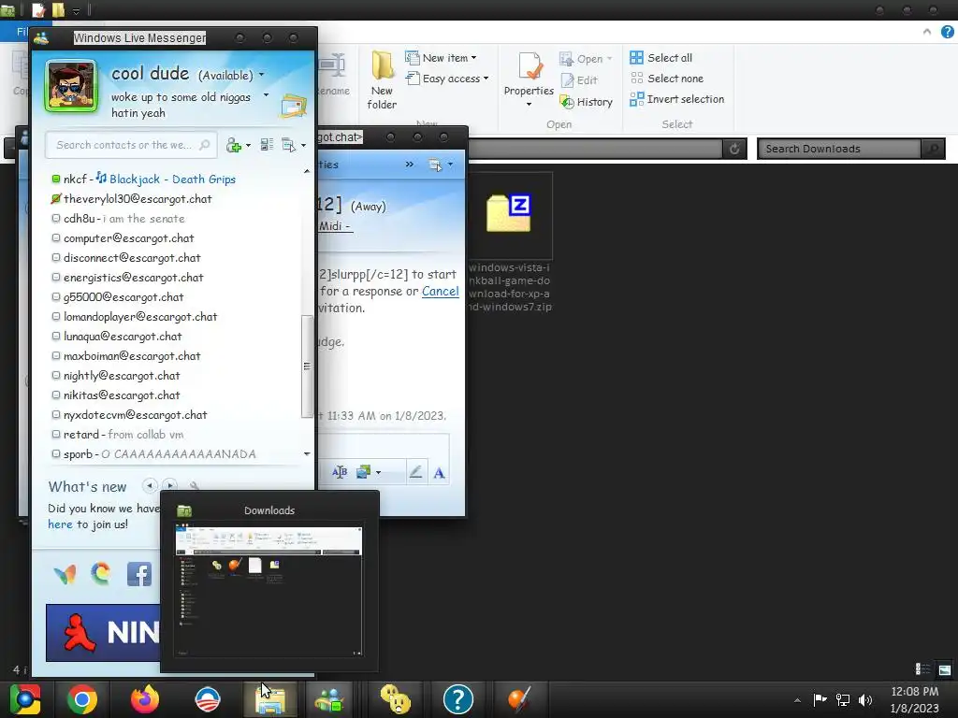Click the contact list layout icon in Messenger
Screen dimensions: 958x718
(x=267, y=145)
